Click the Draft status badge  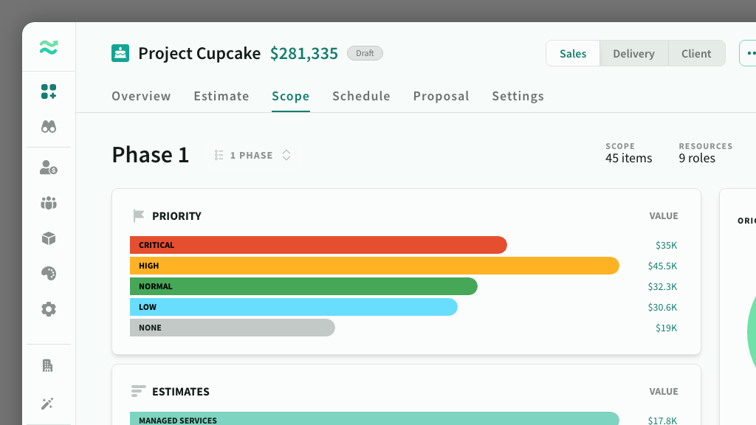(365, 53)
